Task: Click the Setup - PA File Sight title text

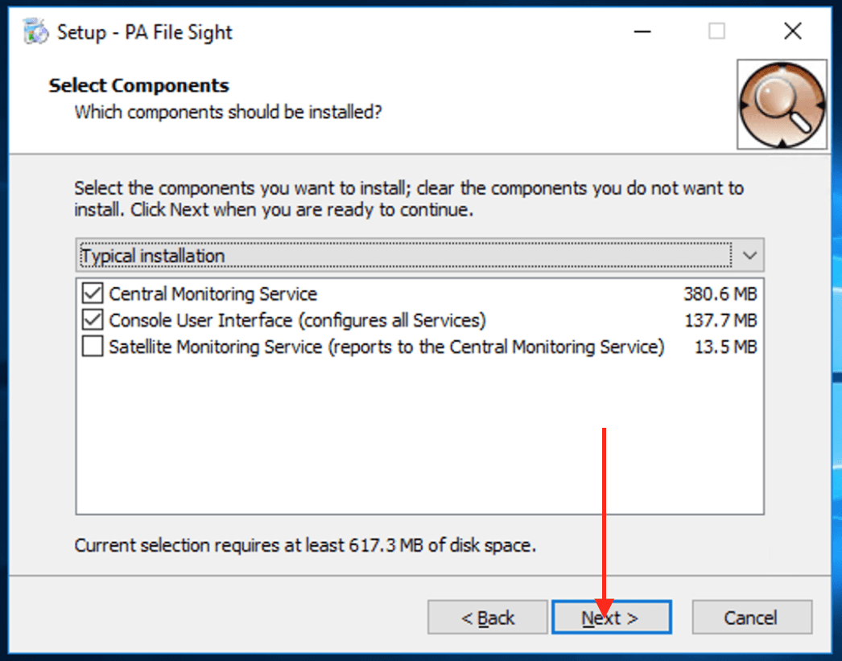Action: click(x=145, y=32)
